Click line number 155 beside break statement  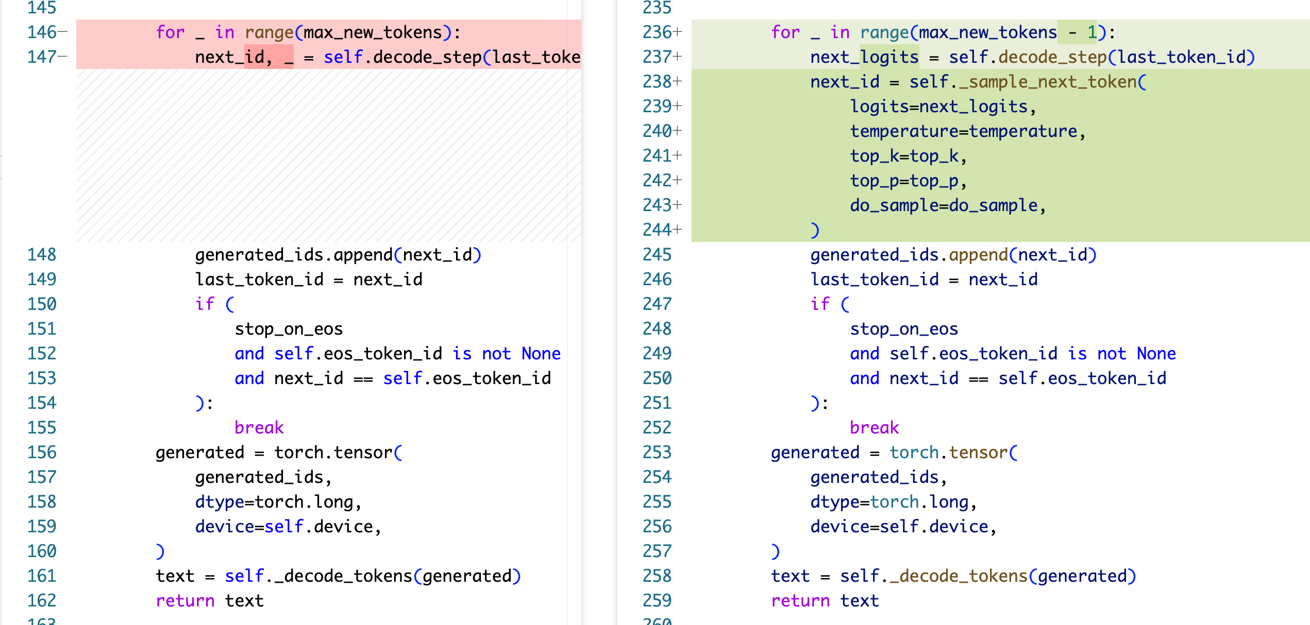[x=42, y=427]
